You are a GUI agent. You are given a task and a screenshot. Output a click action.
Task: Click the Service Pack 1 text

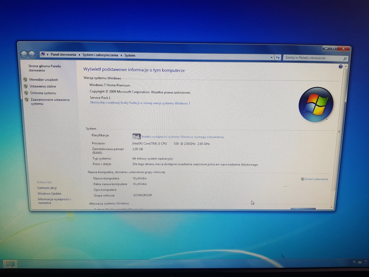(x=100, y=97)
